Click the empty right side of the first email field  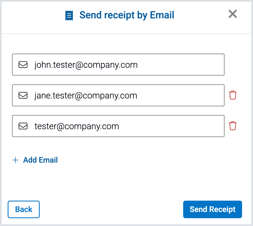pyautogui.click(x=192, y=65)
